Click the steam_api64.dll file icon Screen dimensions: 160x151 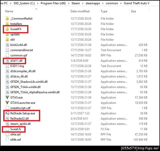(7, 124)
